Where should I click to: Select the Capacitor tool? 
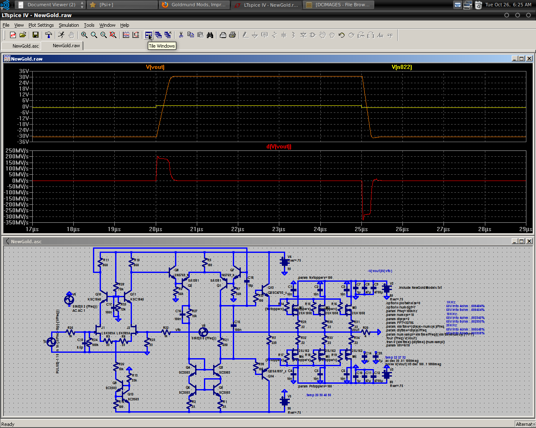[x=283, y=35]
